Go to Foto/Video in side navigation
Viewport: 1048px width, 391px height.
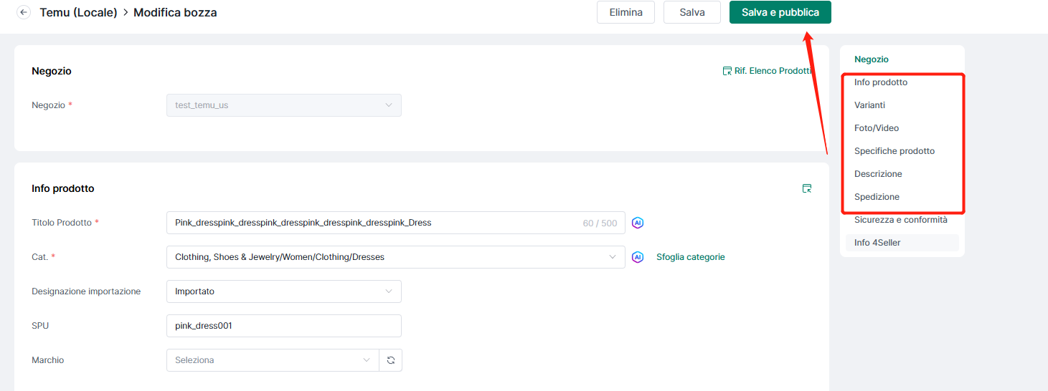[x=876, y=128]
